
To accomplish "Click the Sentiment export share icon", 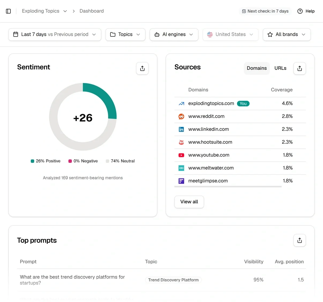I will coord(142,68).
